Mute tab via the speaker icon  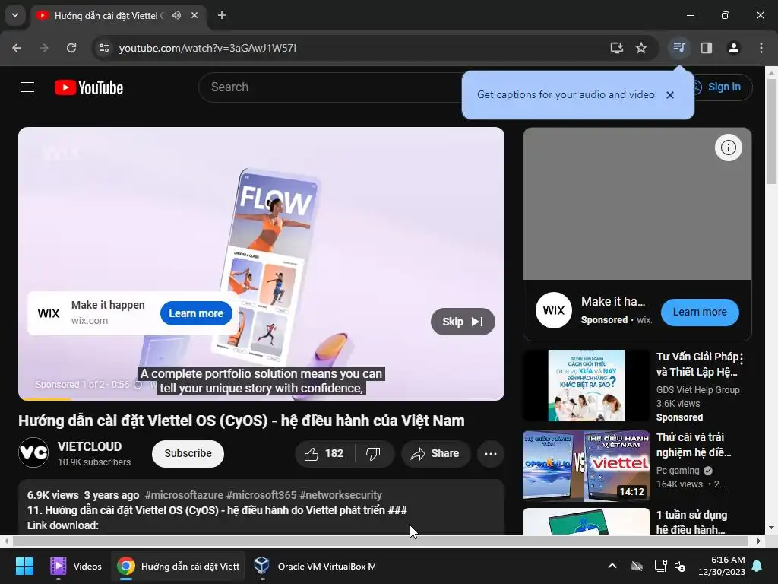pyautogui.click(x=176, y=15)
